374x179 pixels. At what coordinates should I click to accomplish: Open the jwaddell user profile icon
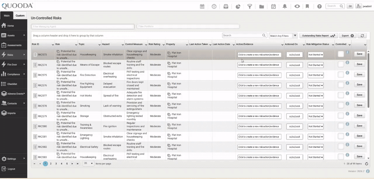point(359,6)
